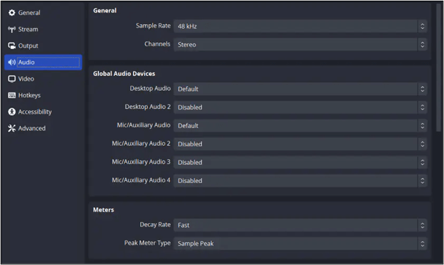444x265 pixels.
Task: Click the Accessibility person icon
Action: point(11,112)
